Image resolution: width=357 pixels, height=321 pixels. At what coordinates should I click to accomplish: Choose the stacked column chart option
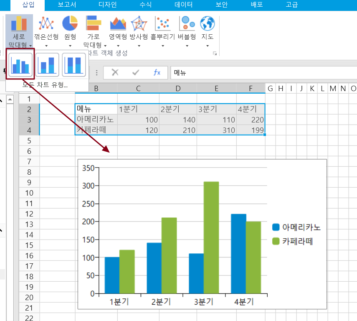tap(47, 65)
